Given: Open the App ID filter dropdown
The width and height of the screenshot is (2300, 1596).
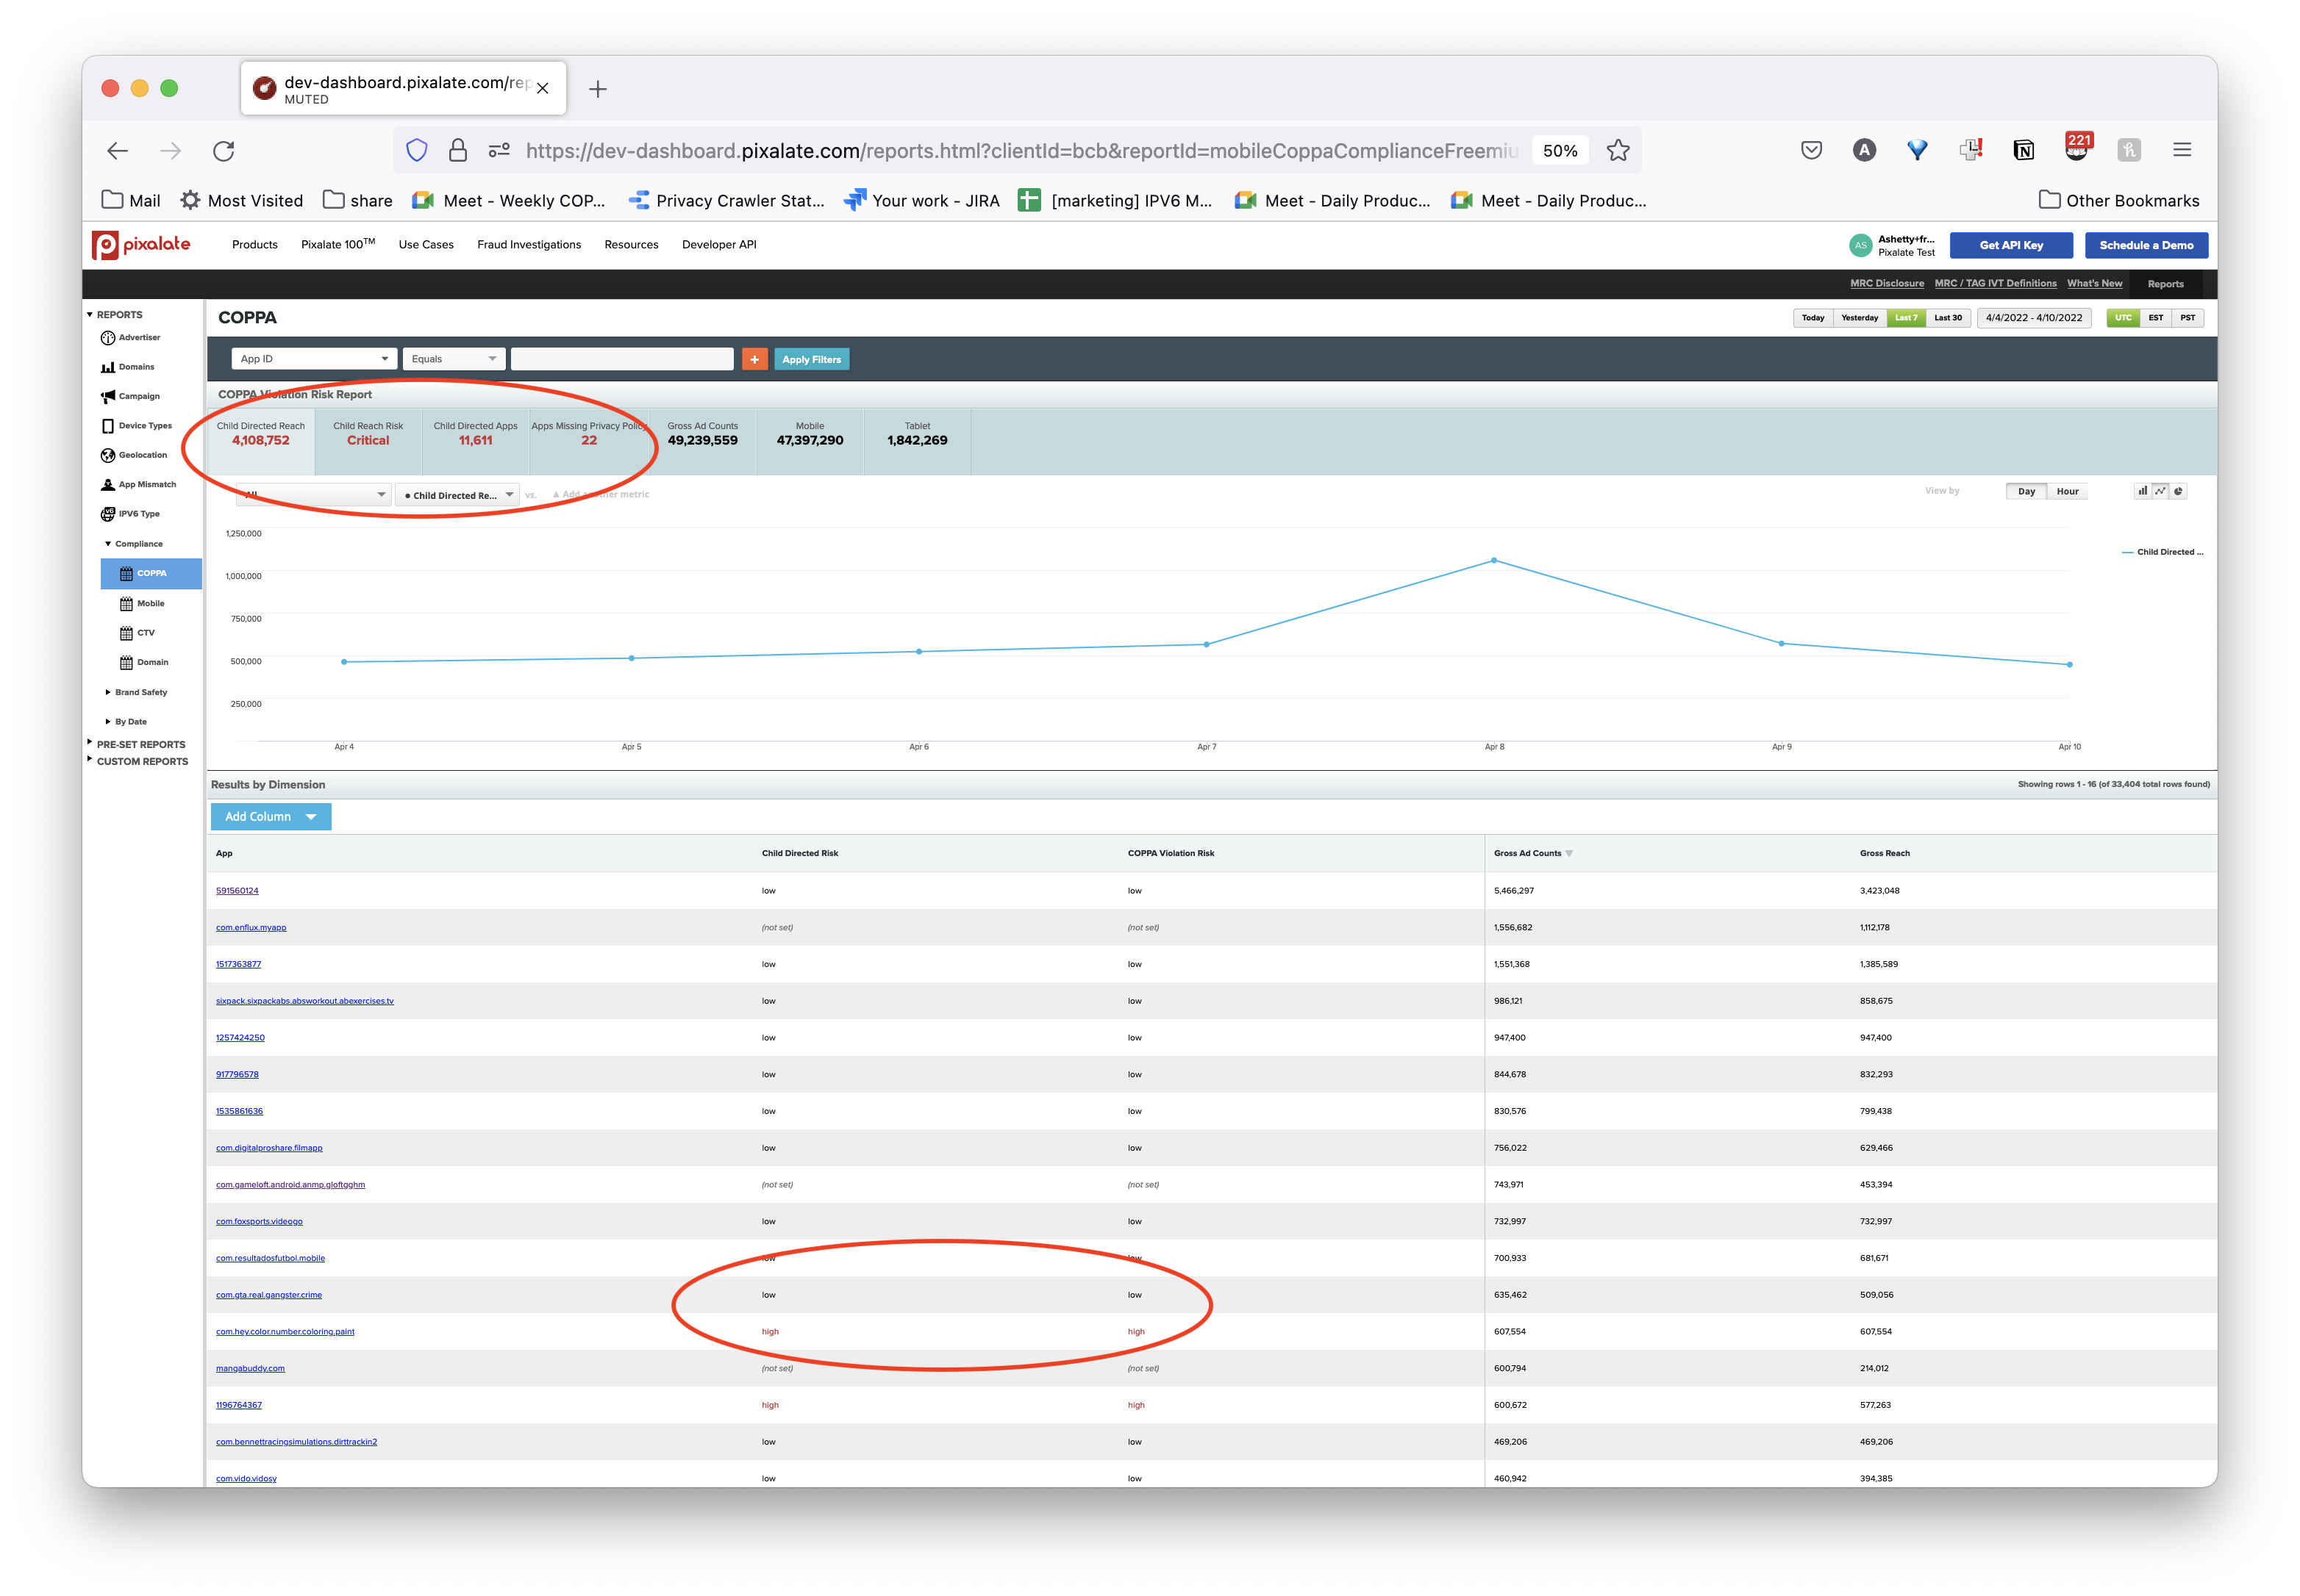Looking at the screenshot, I should [x=314, y=359].
